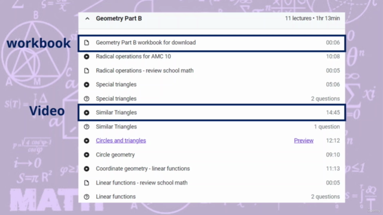Open Coordinate geometry - linear functions lecture
The height and width of the screenshot is (215, 383).
[x=143, y=168]
